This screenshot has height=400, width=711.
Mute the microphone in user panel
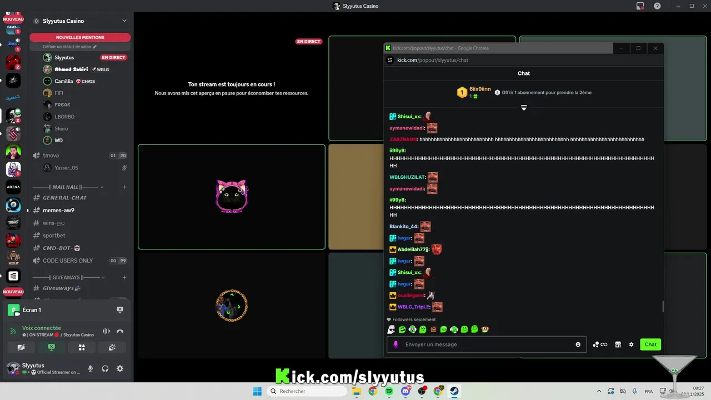(x=91, y=368)
